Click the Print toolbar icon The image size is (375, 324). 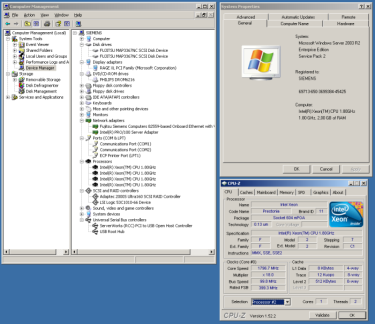pos(47,23)
